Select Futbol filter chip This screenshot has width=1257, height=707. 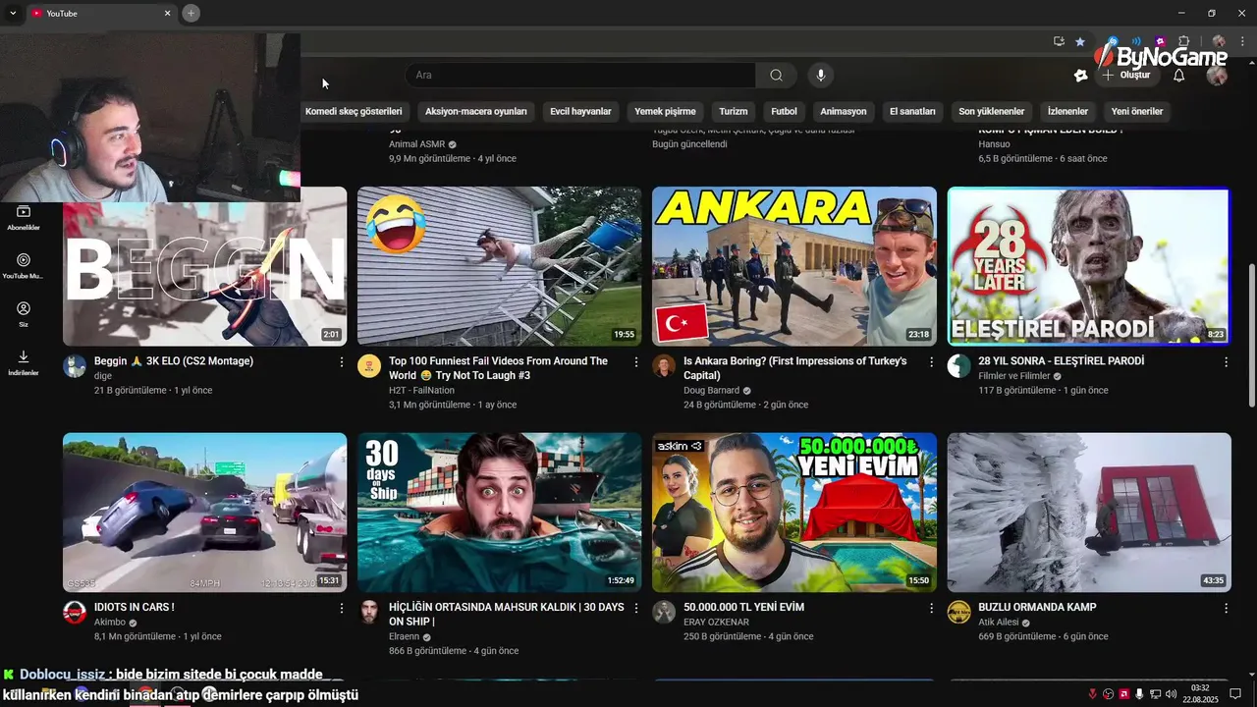tap(784, 111)
